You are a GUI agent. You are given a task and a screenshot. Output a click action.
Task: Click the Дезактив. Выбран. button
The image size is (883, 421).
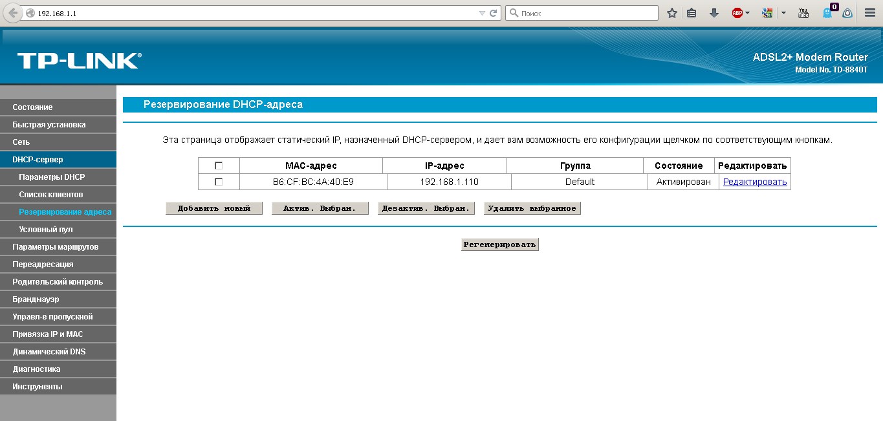coord(426,208)
